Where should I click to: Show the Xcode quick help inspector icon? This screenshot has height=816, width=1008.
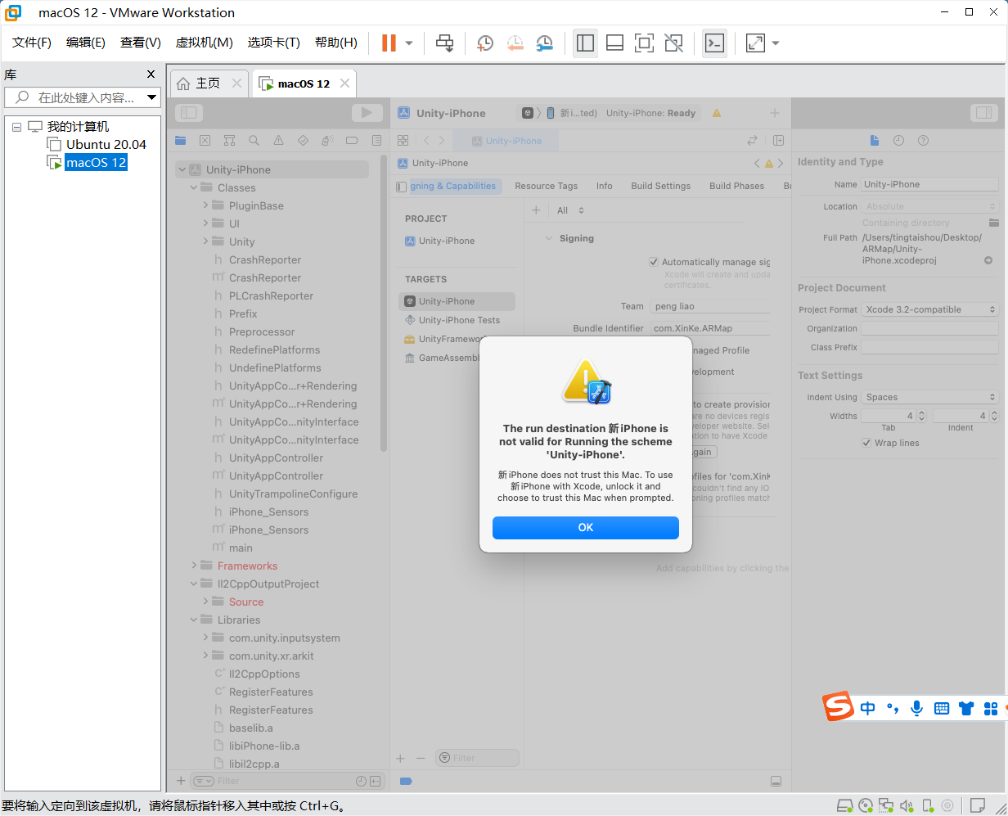923,140
